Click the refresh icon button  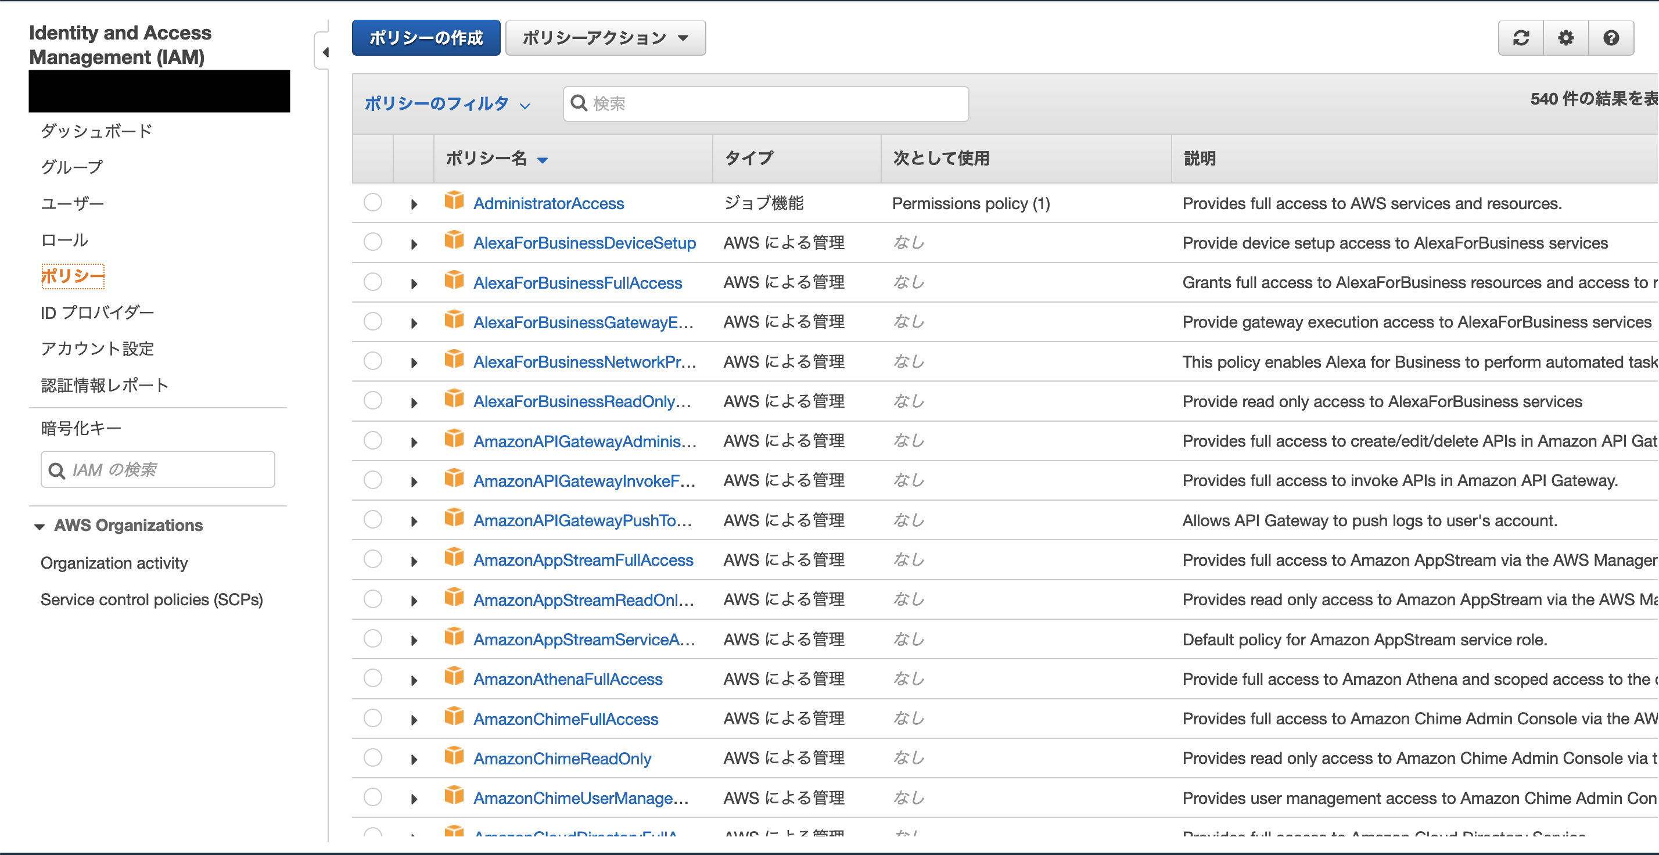tap(1521, 38)
